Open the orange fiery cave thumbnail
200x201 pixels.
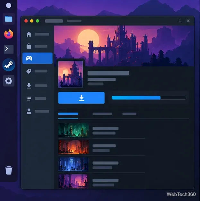point(74,147)
